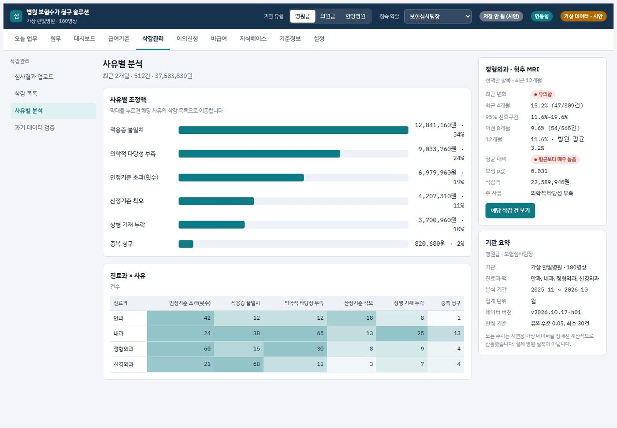Click the 심 app logo icon
617x428 pixels.
(16, 16)
